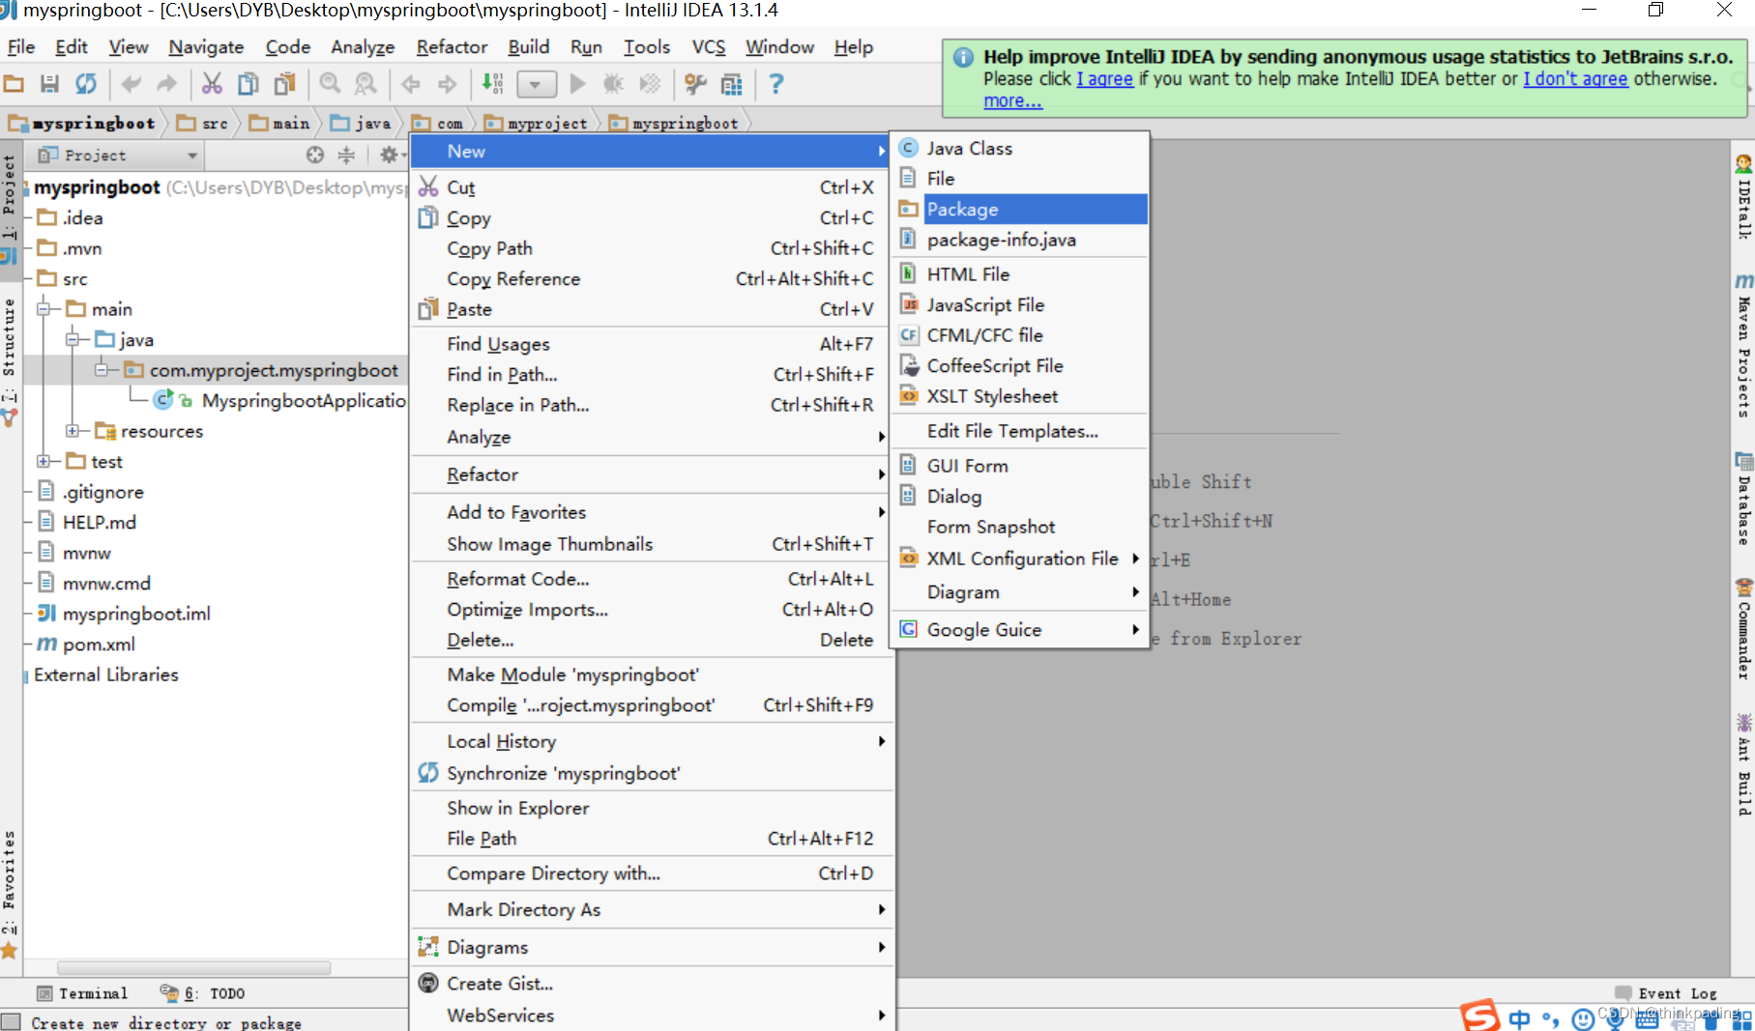Click the Redo arrow icon
Screen dimensions: 1755x1031
pyautogui.click(x=167, y=84)
